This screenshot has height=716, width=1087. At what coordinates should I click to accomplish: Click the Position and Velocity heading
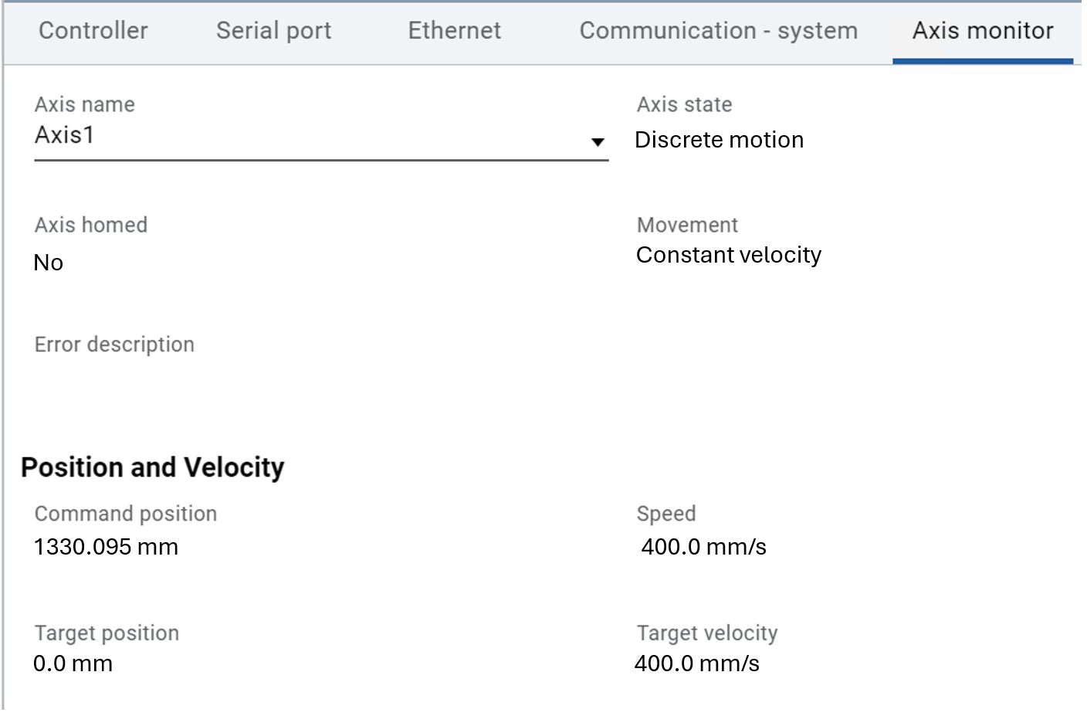click(152, 467)
